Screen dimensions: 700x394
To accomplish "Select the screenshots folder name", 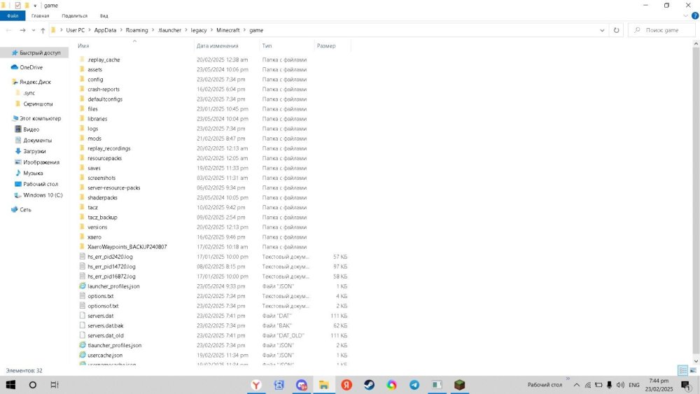I will [101, 178].
